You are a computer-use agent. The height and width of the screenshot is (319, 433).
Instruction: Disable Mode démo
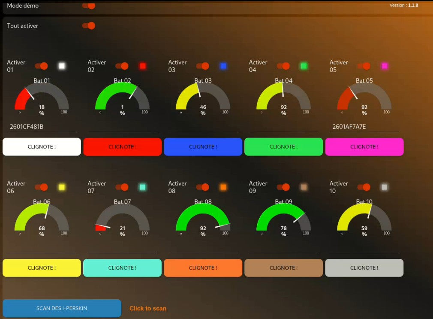[89, 6]
